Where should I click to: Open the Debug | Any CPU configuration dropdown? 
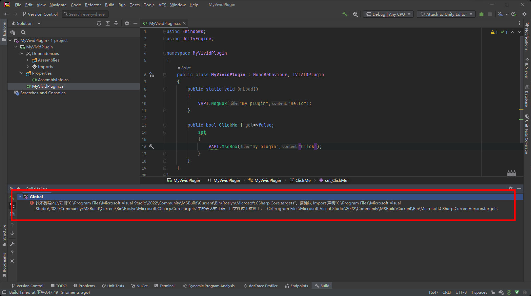pos(388,14)
